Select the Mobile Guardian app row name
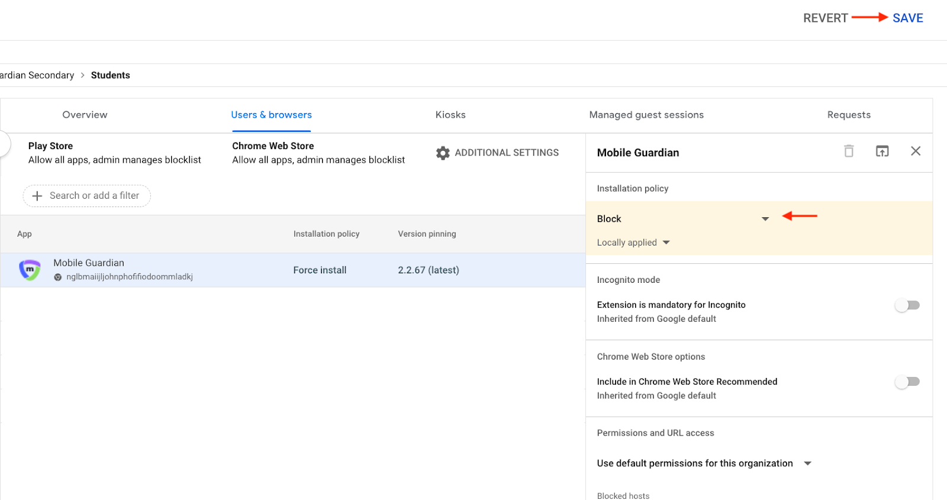 [x=89, y=263]
